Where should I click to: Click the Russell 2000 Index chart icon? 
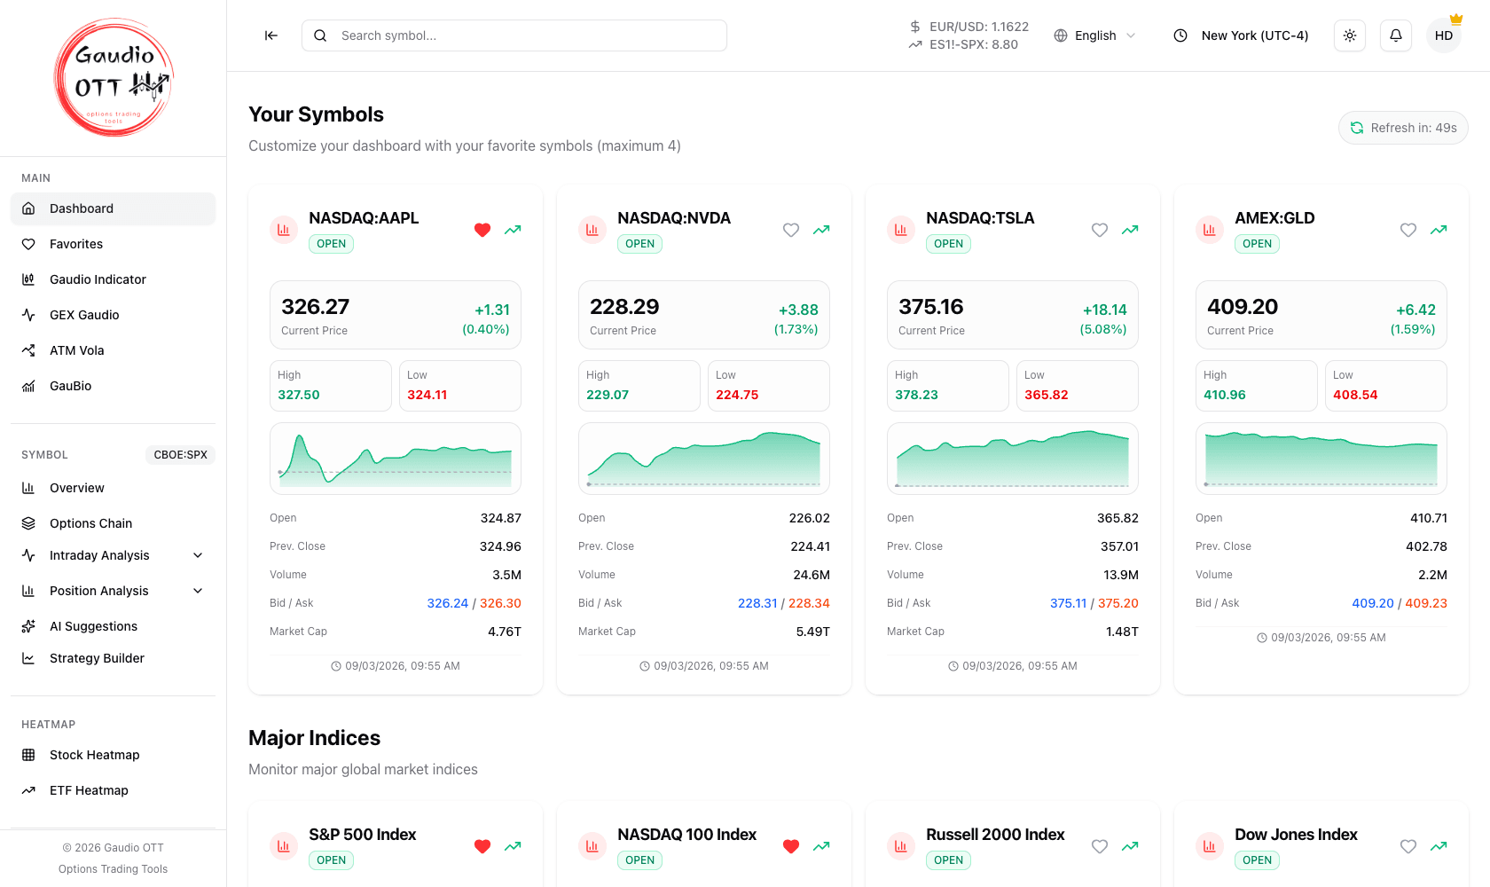pos(901,846)
